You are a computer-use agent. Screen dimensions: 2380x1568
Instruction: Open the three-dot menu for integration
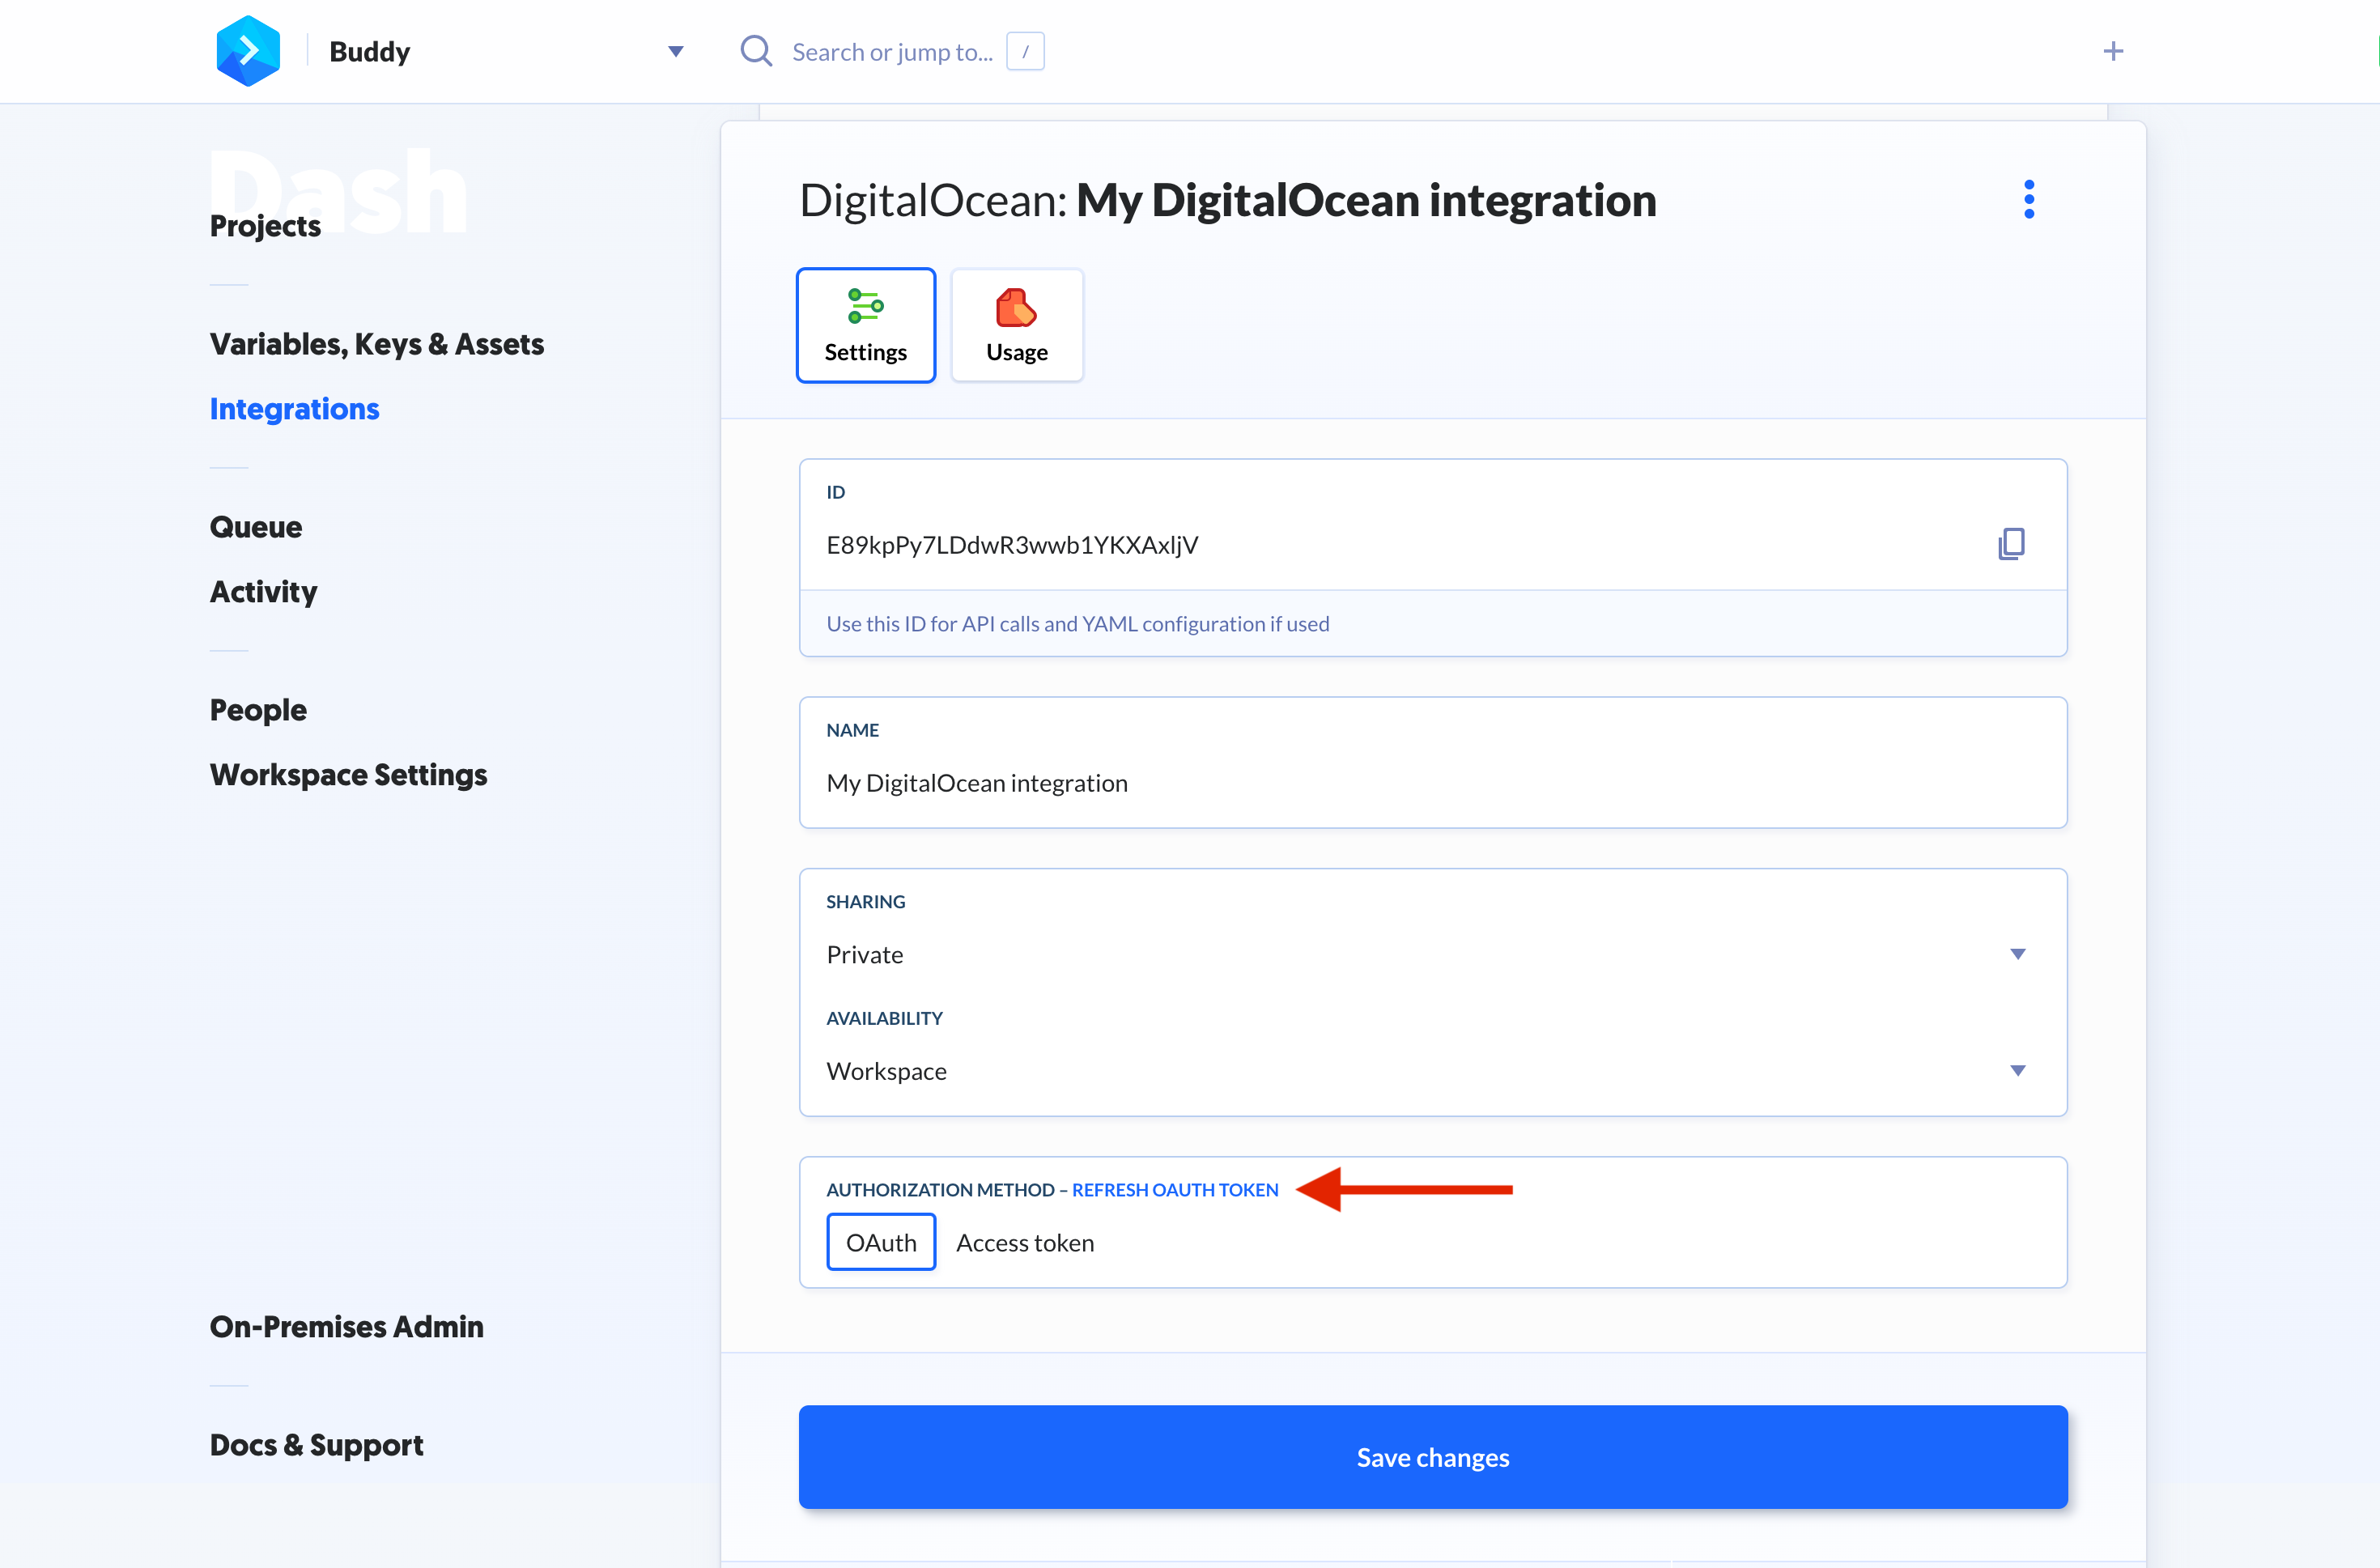point(2030,199)
